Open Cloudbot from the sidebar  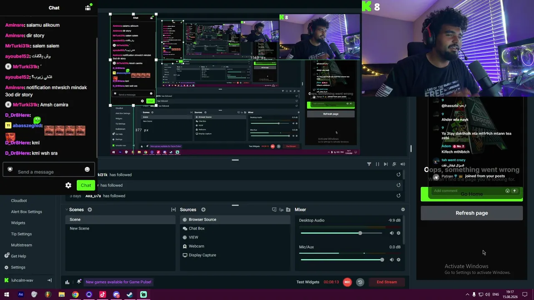19,201
